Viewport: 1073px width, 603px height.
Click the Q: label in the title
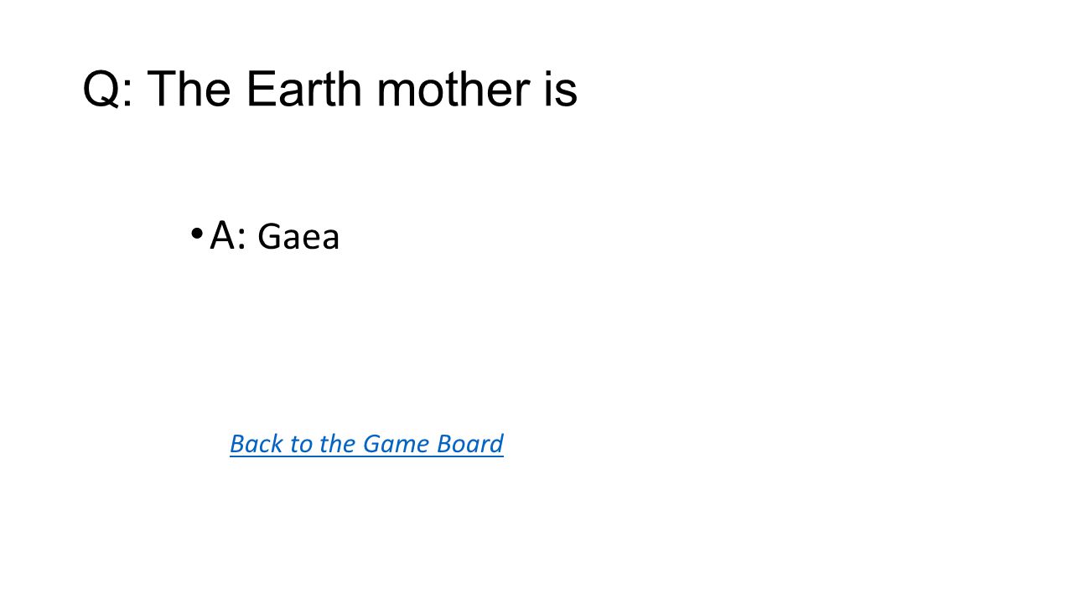(108, 90)
